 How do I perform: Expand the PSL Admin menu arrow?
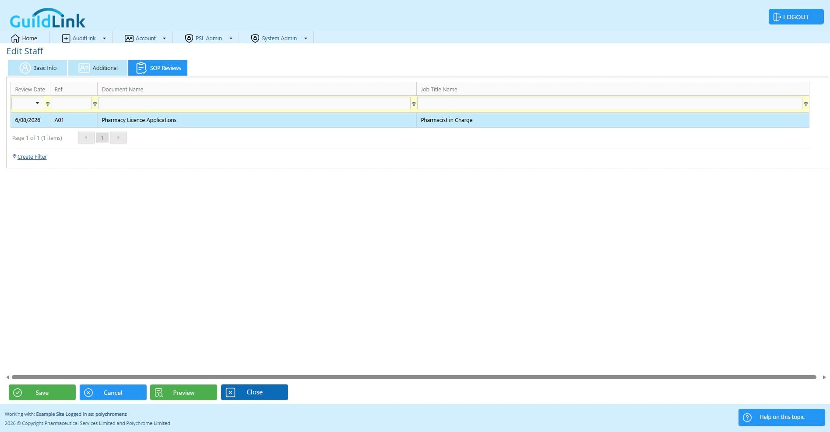[231, 38]
